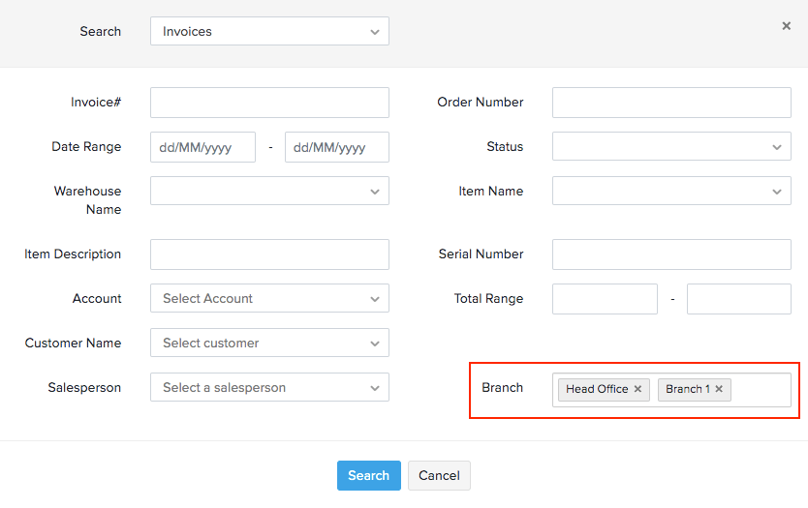808x508 pixels.
Task: Choose a customer from Select customer dropdown
Action: pos(269,344)
